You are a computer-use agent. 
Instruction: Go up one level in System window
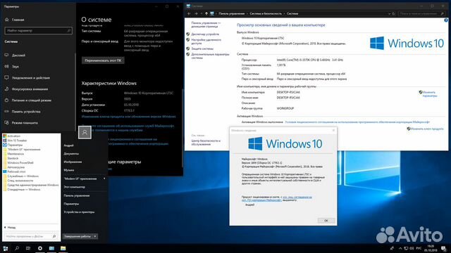[x=206, y=13]
